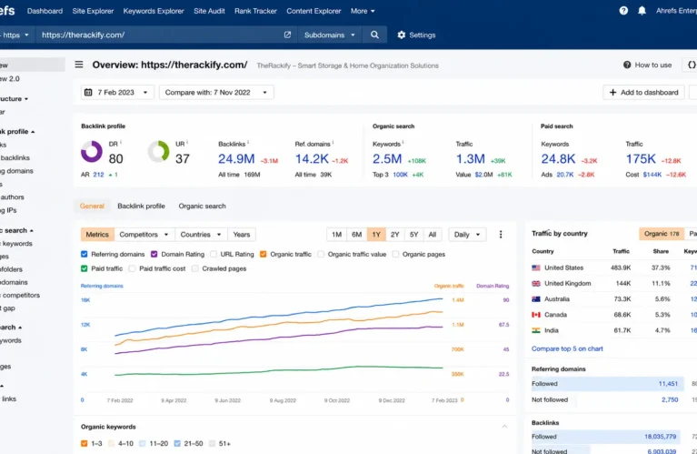Select the Metrics chart tab

97,235
